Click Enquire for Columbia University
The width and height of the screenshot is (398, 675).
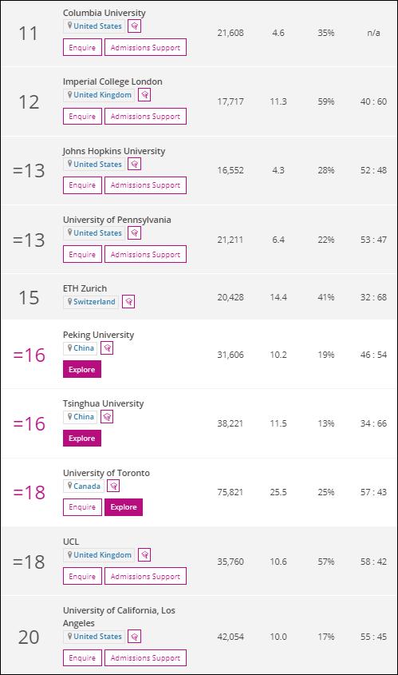pos(82,47)
